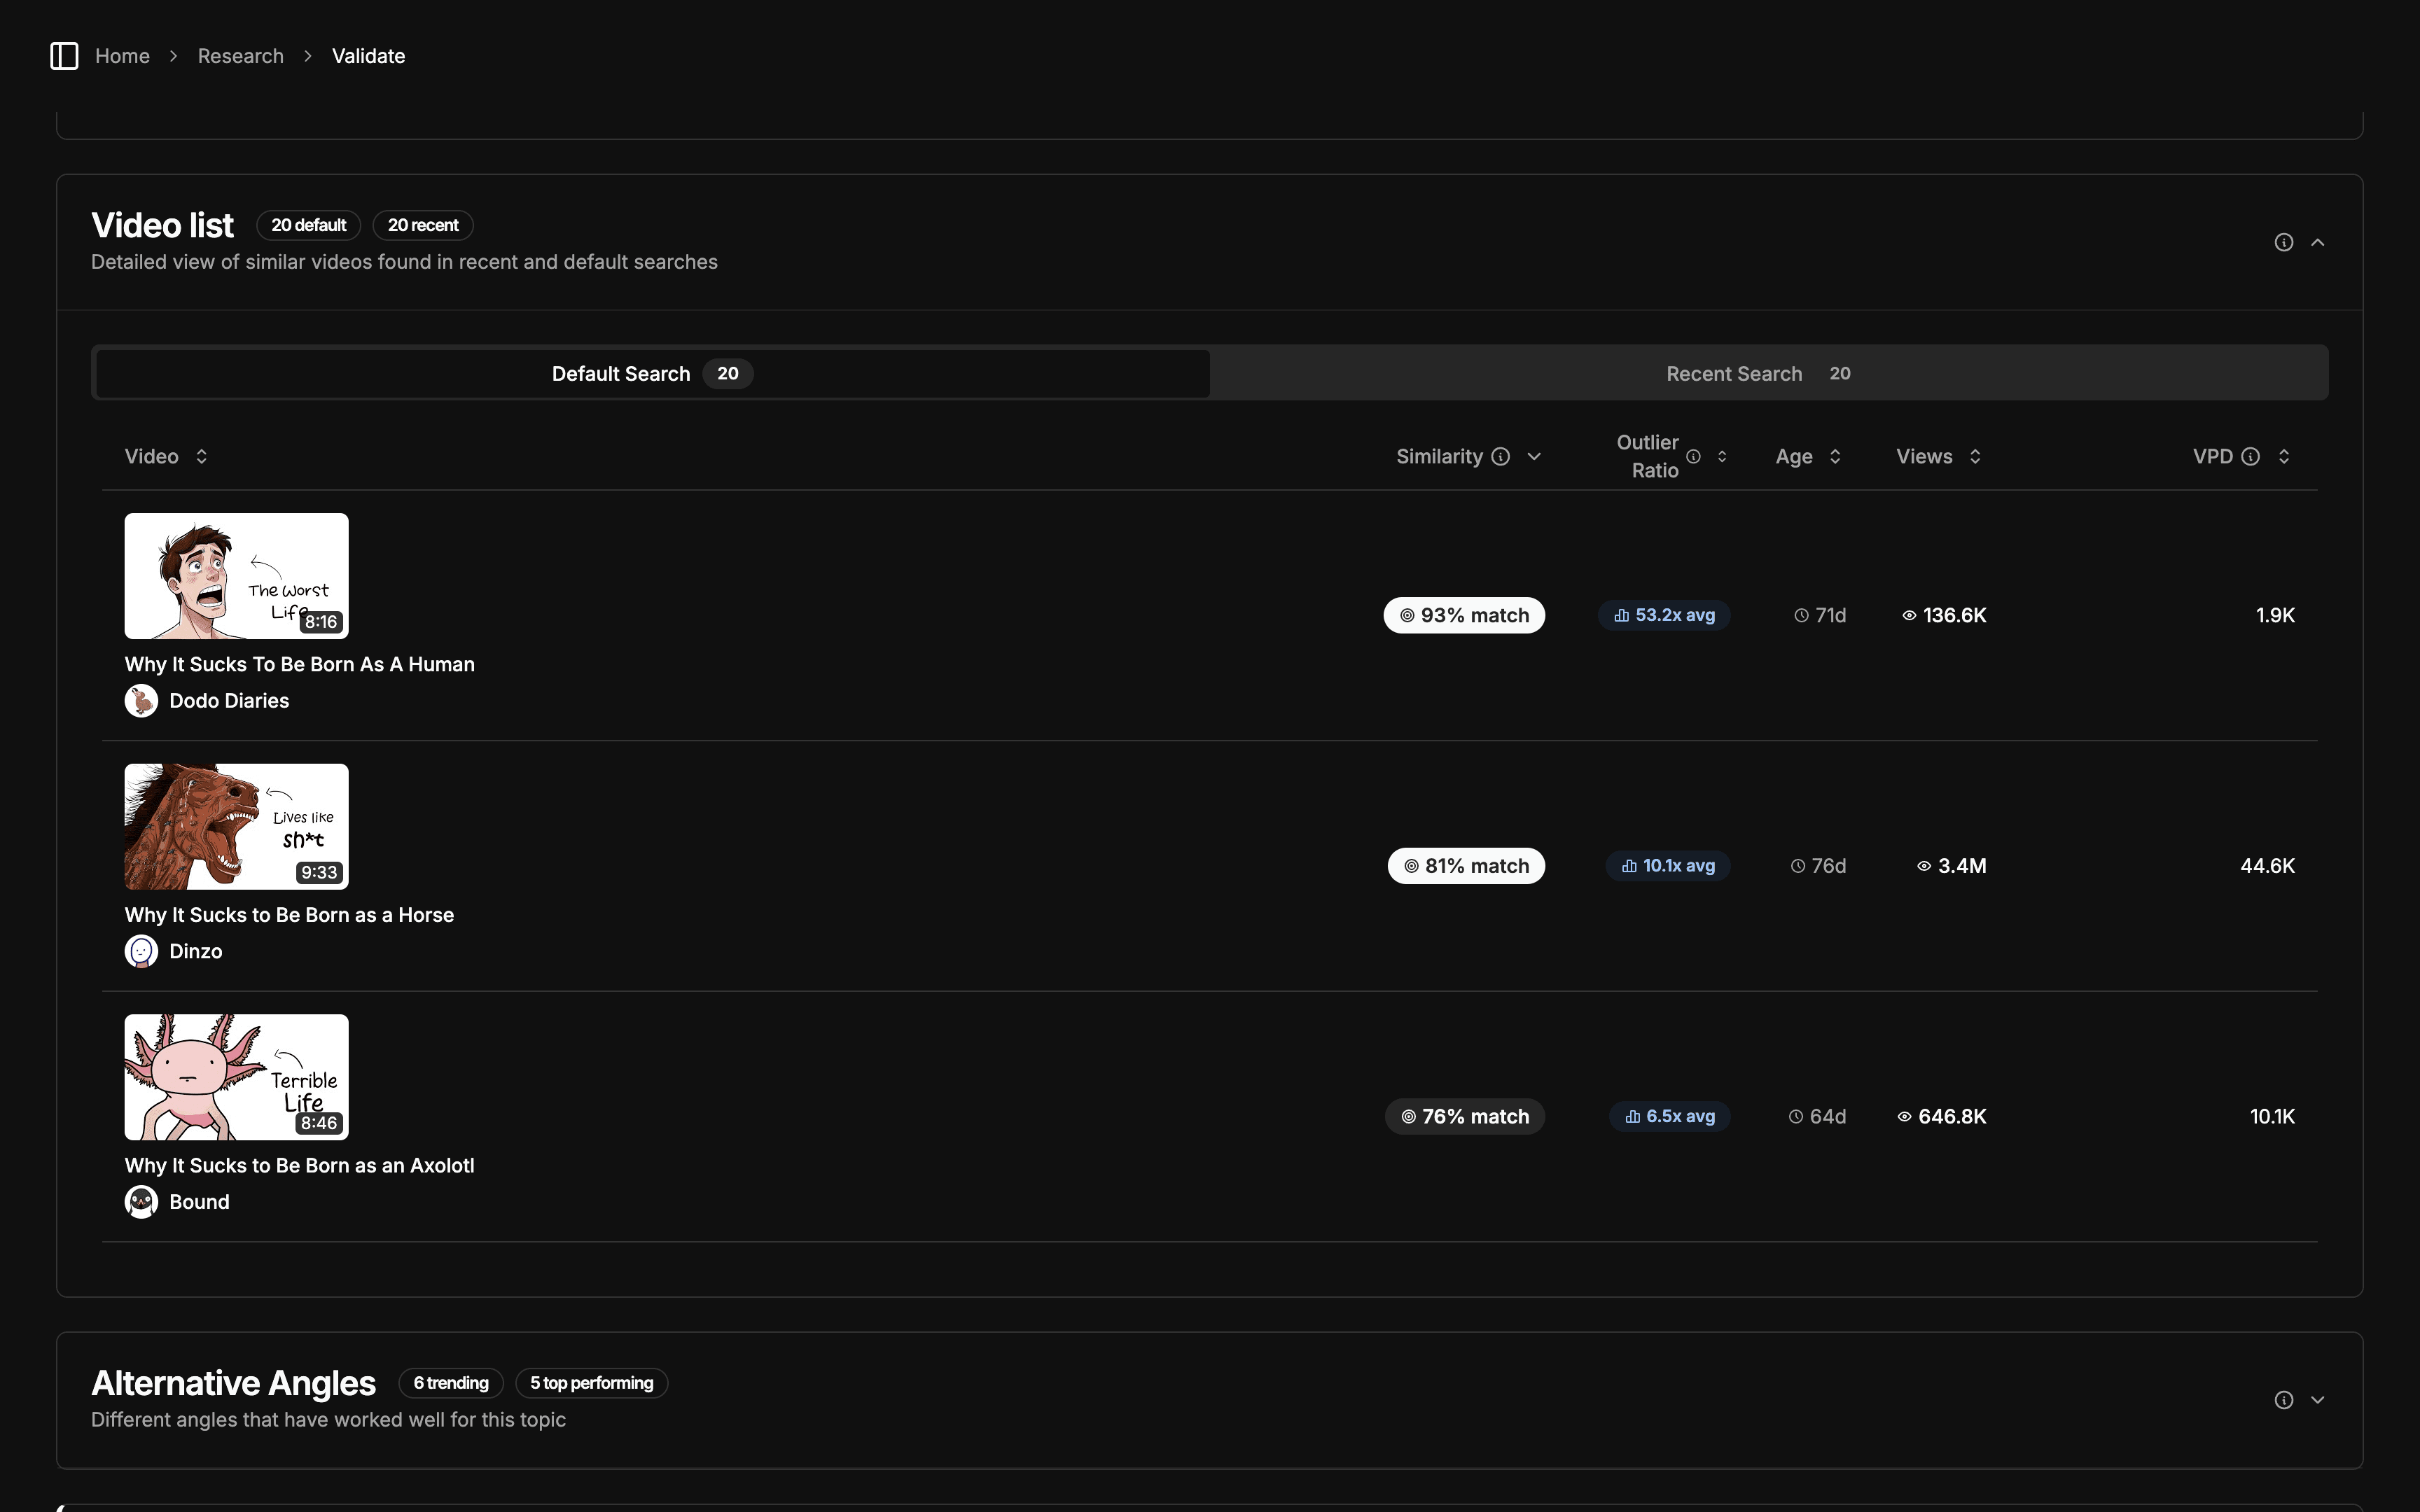Show Outlier Ratio info tooltip
2420x1512 pixels.
coord(1693,456)
